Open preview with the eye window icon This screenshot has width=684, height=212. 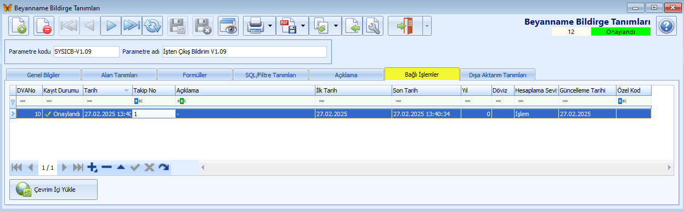click(x=228, y=26)
